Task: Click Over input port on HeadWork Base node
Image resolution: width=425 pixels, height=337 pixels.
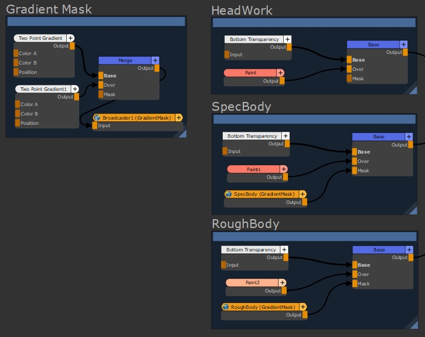Action: pos(349,69)
